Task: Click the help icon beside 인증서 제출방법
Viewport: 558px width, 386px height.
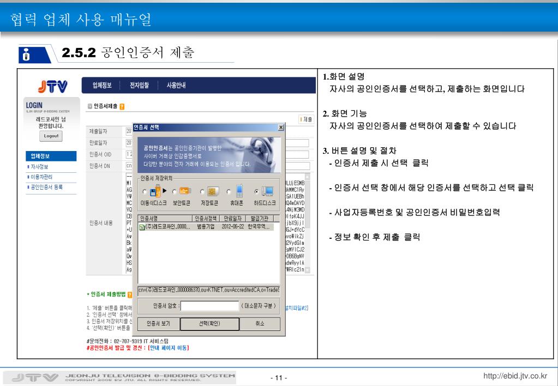Action: click(130, 294)
